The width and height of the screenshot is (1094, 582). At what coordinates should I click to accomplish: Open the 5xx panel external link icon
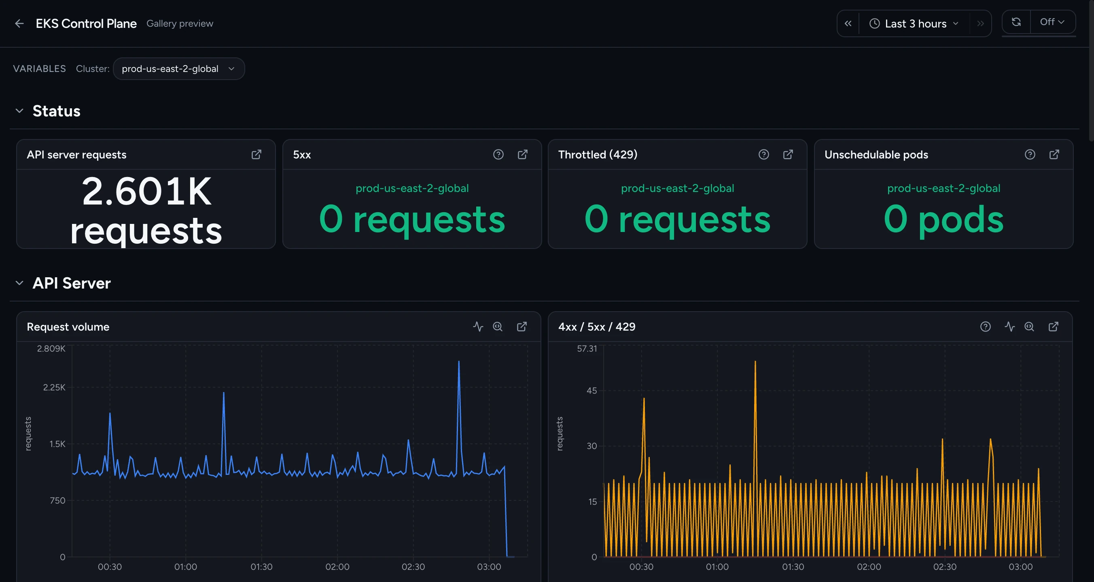(x=523, y=154)
